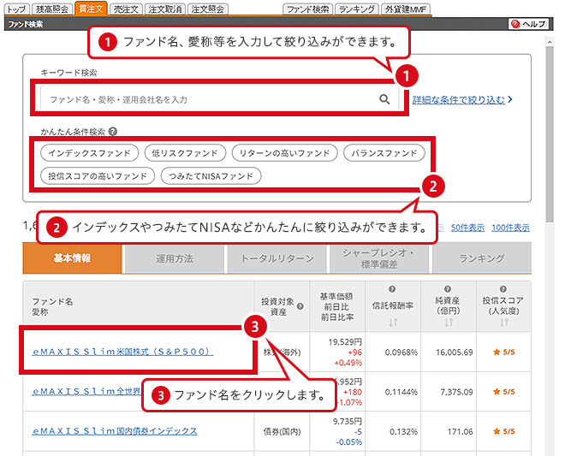Open 詳細な条件で絞り込む link
The width and height of the screenshot is (565, 456).
[x=459, y=100]
